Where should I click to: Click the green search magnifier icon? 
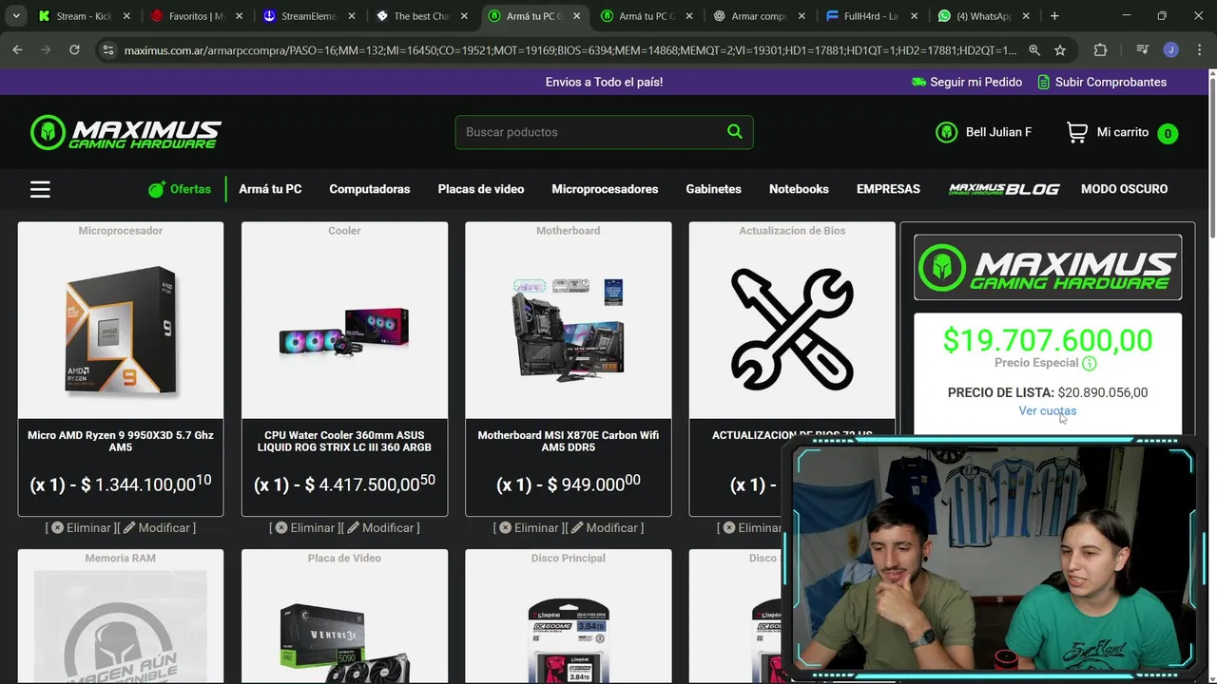[x=734, y=132]
